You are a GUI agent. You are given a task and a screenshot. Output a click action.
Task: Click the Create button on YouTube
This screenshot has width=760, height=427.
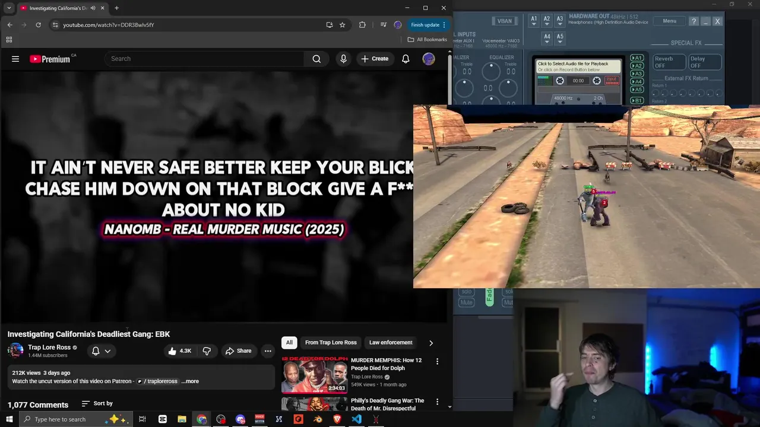tap(375, 59)
